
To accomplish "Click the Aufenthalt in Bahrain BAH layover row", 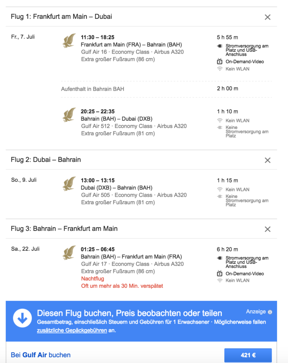I will tap(93, 89).
